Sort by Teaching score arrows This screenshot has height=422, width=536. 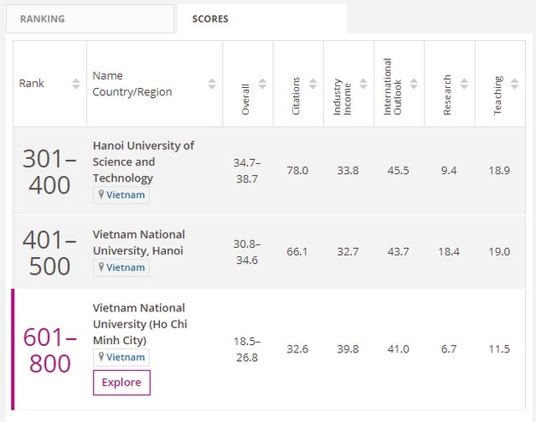coord(514,84)
